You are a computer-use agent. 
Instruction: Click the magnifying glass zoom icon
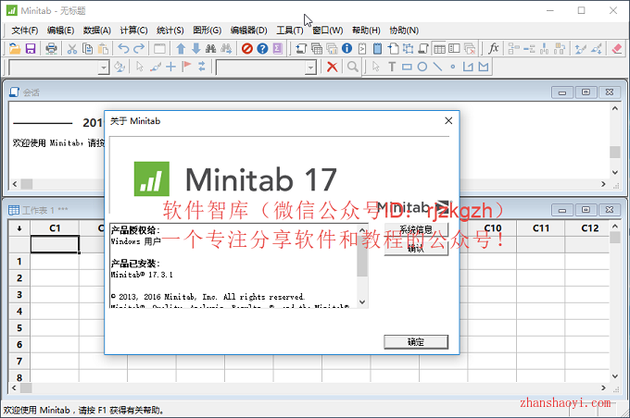[x=353, y=67]
